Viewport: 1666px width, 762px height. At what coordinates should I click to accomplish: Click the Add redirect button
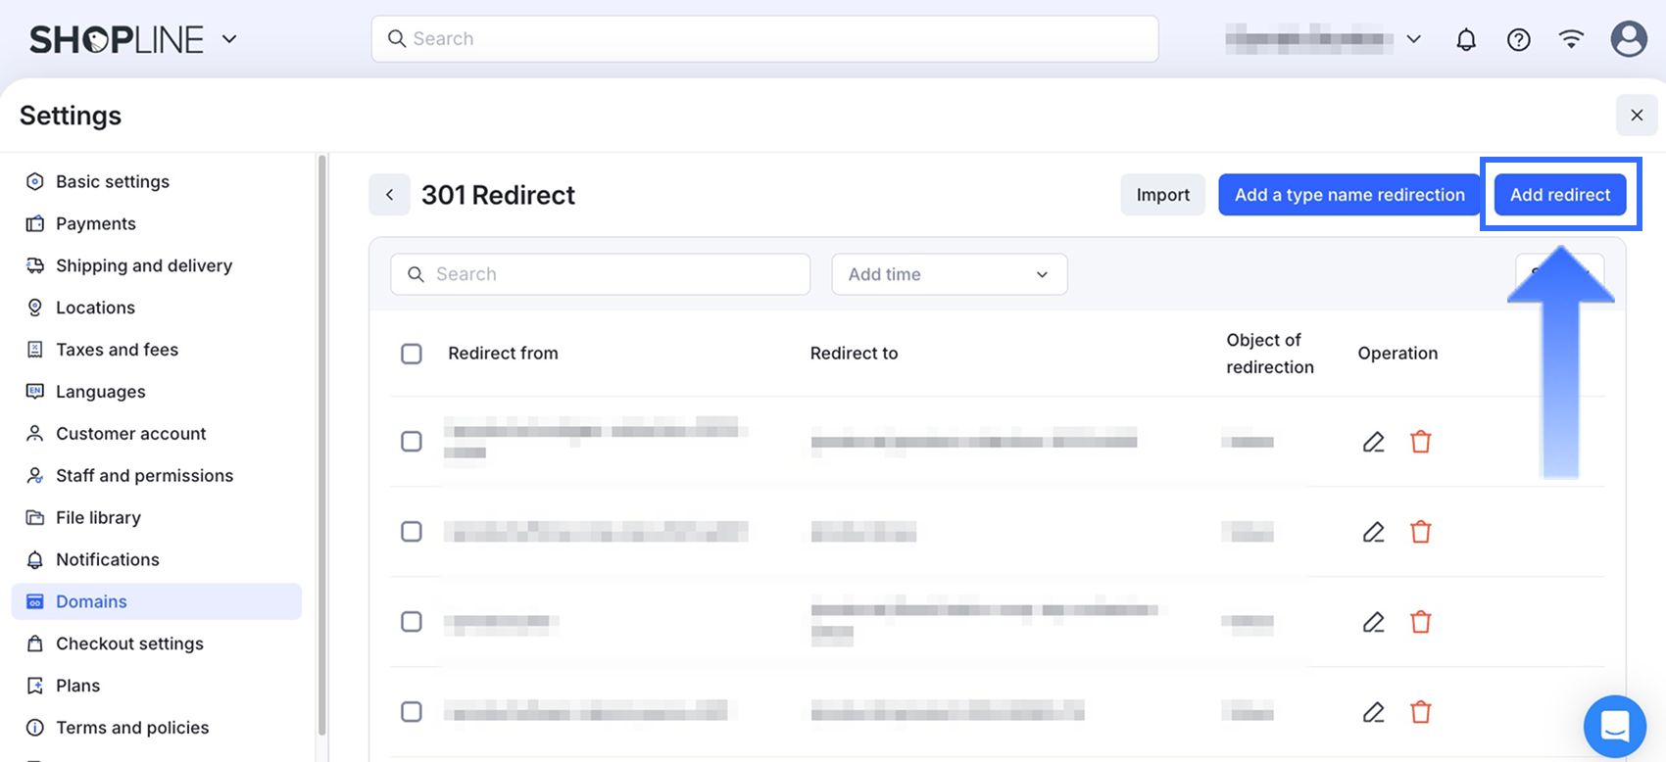point(1559,195)
